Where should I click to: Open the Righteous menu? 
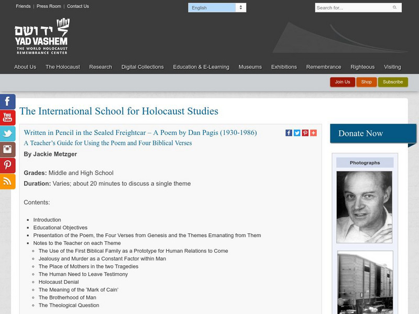point(362,67)
